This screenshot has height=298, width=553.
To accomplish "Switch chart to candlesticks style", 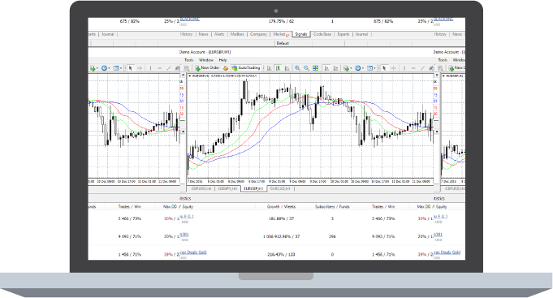I will tap(279, 68).
